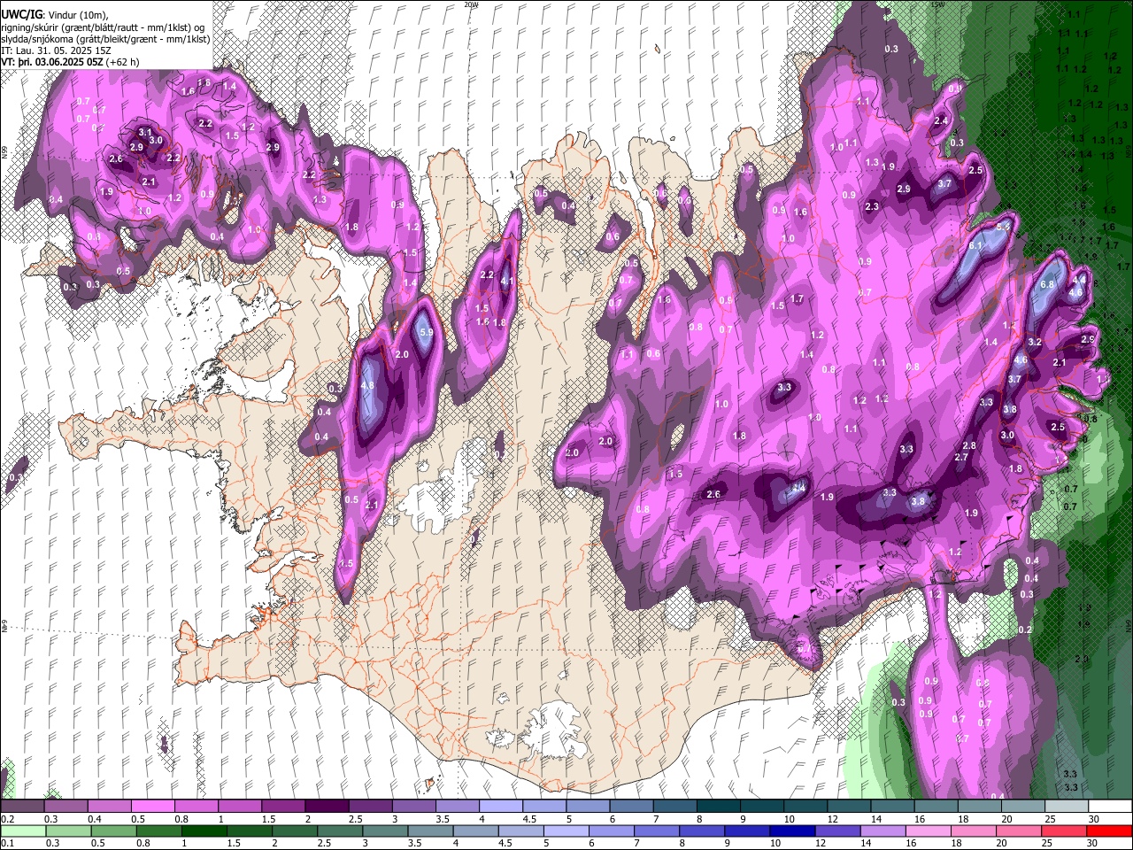Click the bright magenta 0.5 mm snow legend swatch
The image size is (1133, 850).
pos(152,807)
